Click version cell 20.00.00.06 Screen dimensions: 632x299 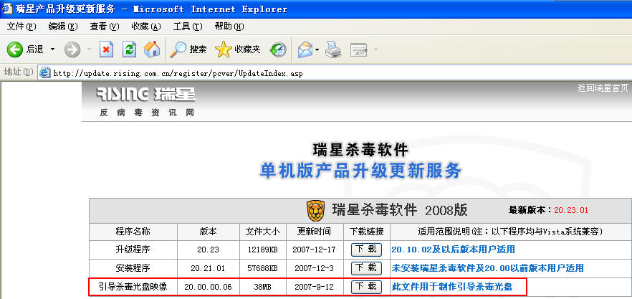click(208, 288)
